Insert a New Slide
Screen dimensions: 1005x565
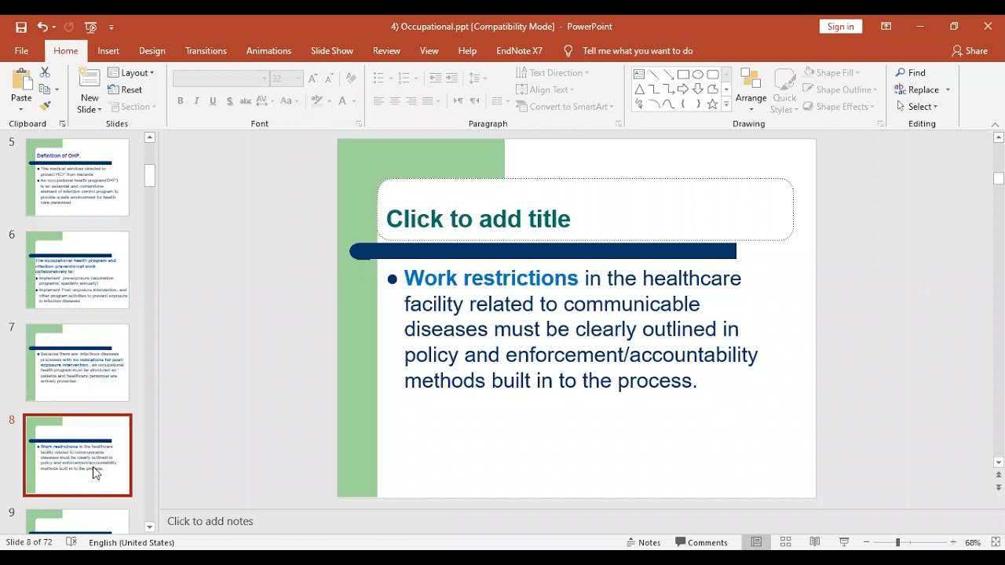(89, 91)
